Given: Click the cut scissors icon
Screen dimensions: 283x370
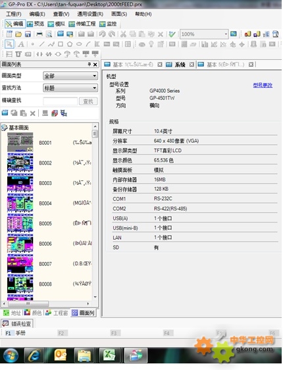Looking at the screenshot, I should coord(123,34).
